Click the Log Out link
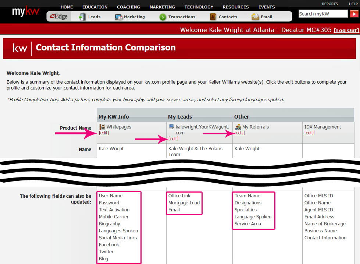This screenshot has height=264, width=360. tap(346, 30)
